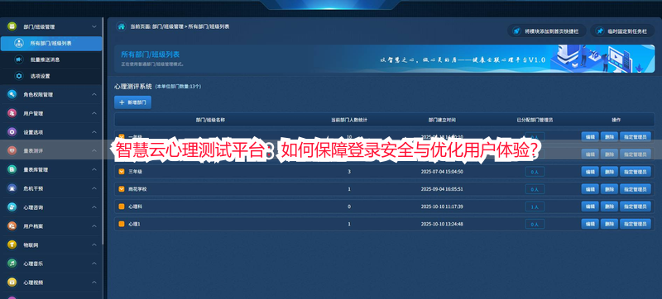Image resolution: width=662 pixels, height=299 pixels.
Task: Click 删除 for the 心理1 row
Action: [609, 224]
